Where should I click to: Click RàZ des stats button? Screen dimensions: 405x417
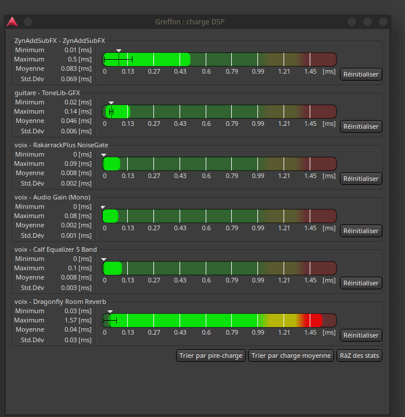[359, 356]
